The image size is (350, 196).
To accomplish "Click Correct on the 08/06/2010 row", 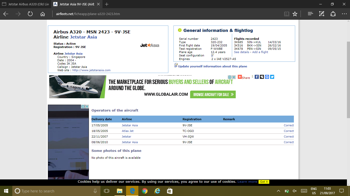I will [289, 142].
